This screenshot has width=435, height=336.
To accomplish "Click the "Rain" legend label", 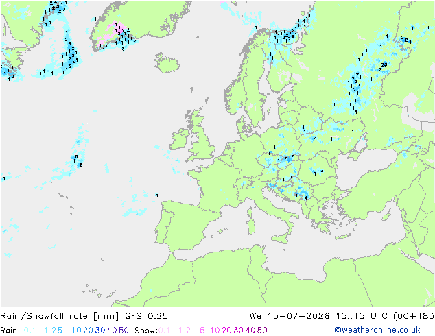I will (9, 331).
